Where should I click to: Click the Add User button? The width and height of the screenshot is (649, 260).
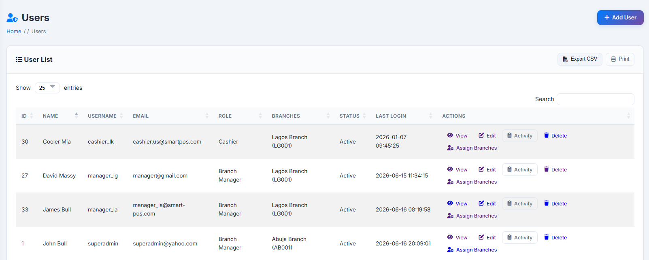tap(620, 17)
